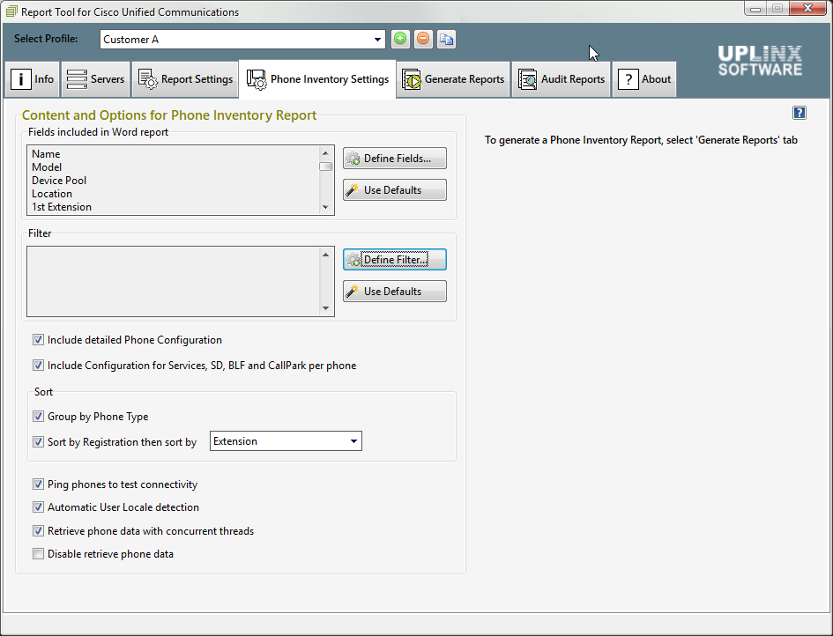Image resolution: width=833 pixels, height=636 pixels.
Task: Uncheck Group by Phone Type
Action: pos(38,416)
